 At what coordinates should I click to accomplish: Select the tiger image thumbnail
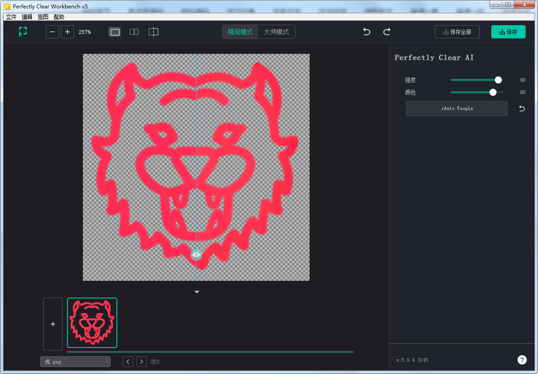coord(92,323)
